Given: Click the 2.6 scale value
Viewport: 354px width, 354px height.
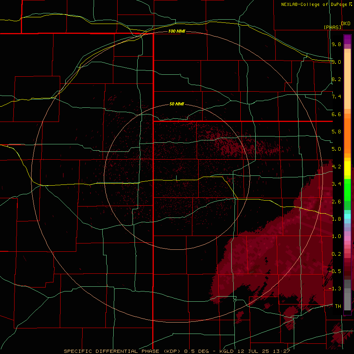Looking at the screenshot, I should pyautogui.click(x=336, y=202).
